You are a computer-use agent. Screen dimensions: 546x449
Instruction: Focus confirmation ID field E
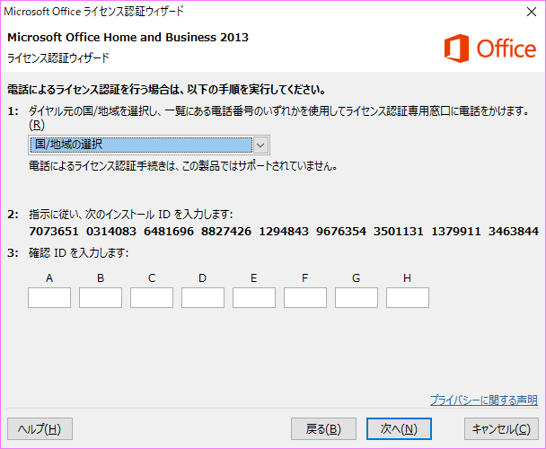click(x=254, y=297)
